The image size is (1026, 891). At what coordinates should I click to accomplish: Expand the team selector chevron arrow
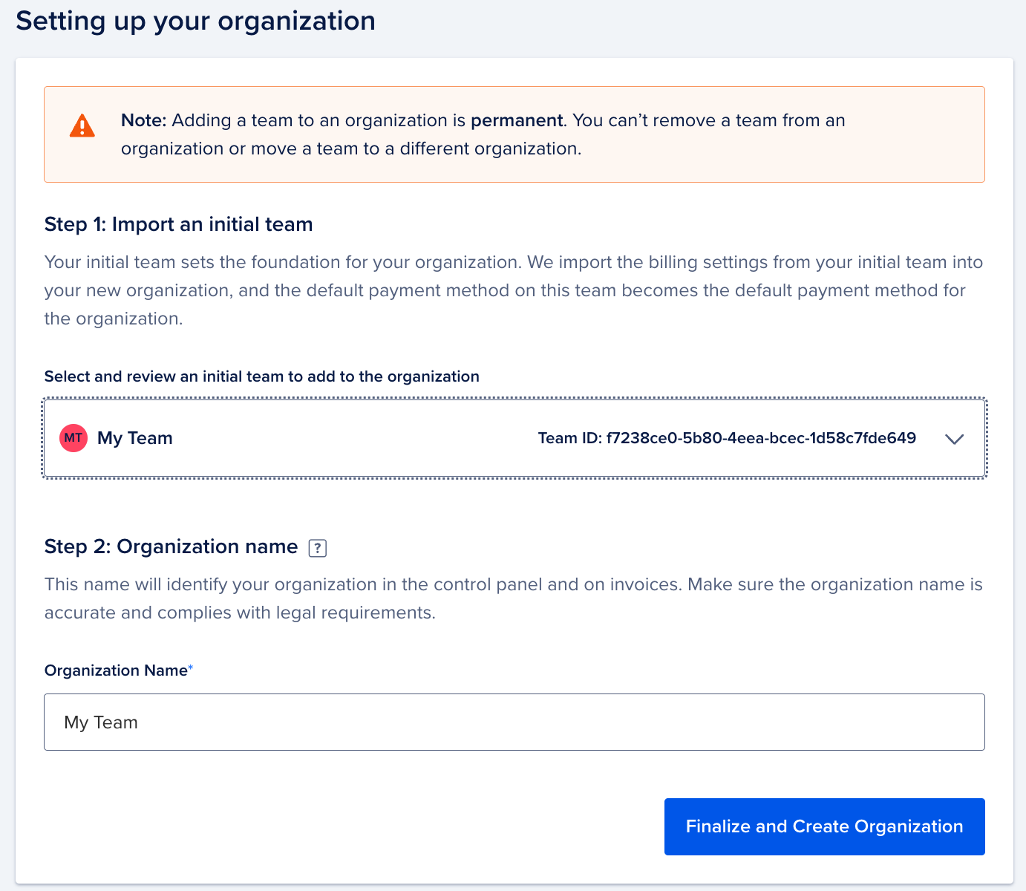954,439
